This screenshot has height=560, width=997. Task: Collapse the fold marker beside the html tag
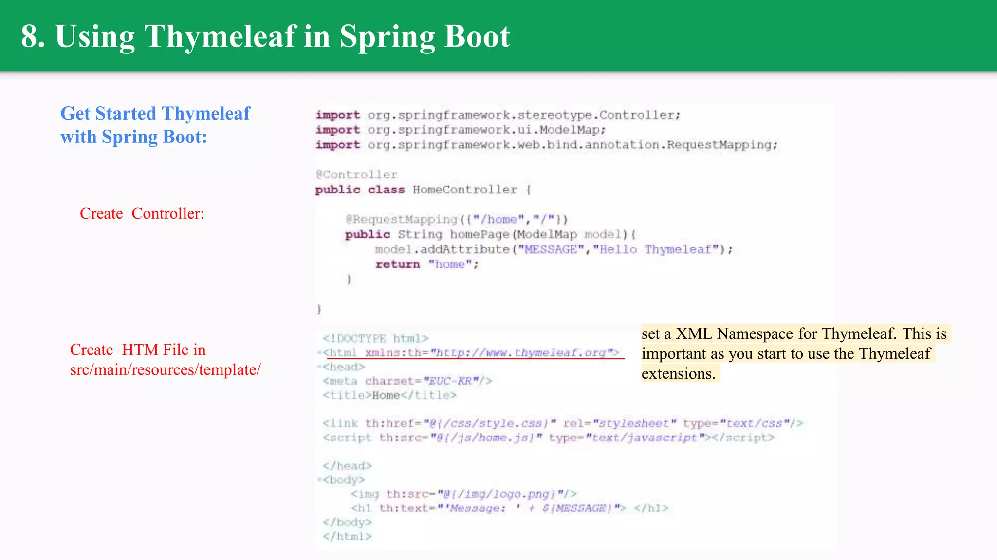(319, 352)
